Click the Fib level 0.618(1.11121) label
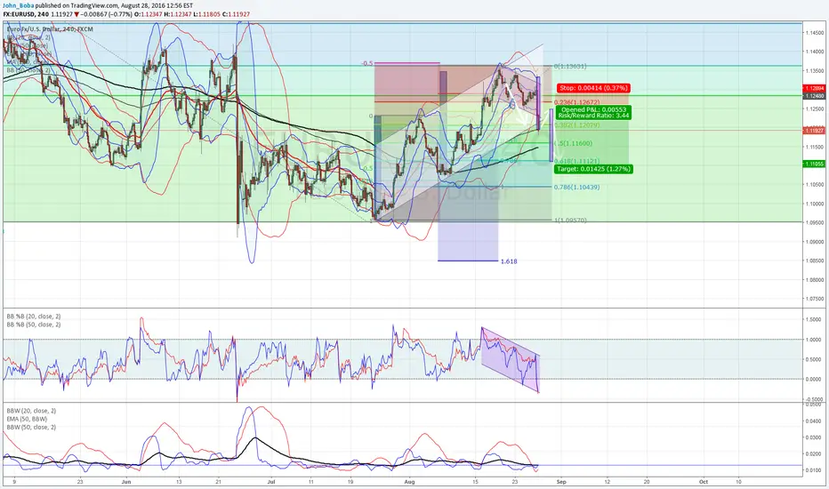 click(576, 161)
